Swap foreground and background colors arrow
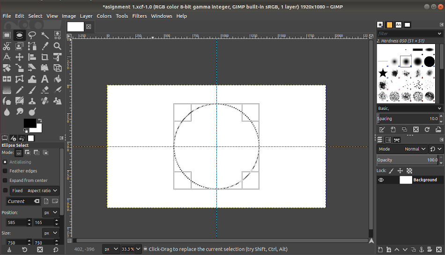 tap(40, 120)
